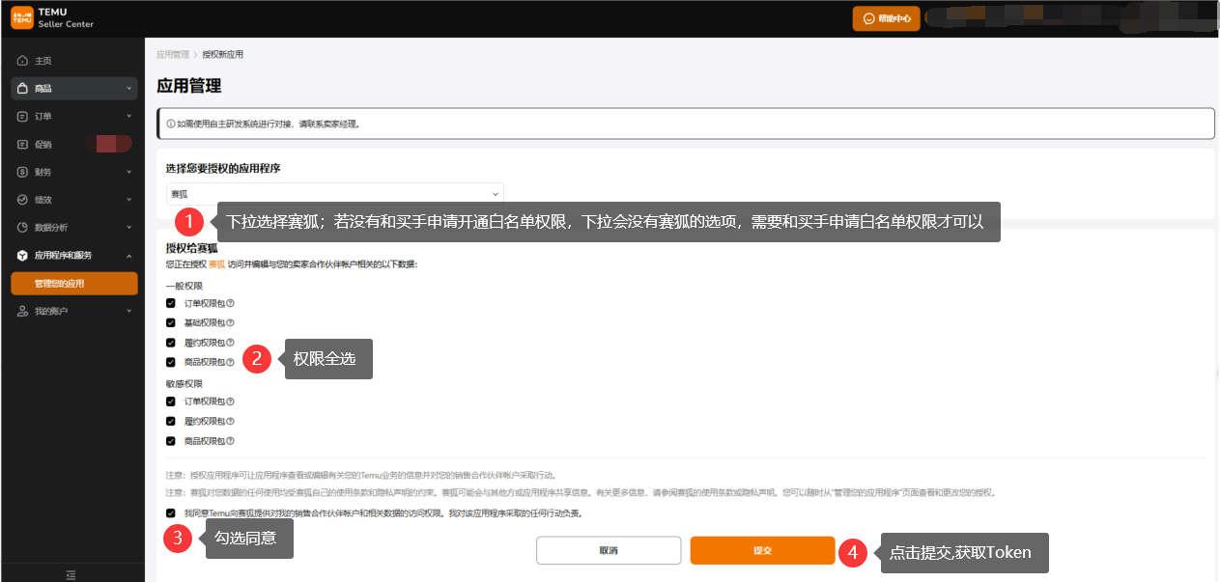Click the info icon in the notice banner

coord(170,124)
